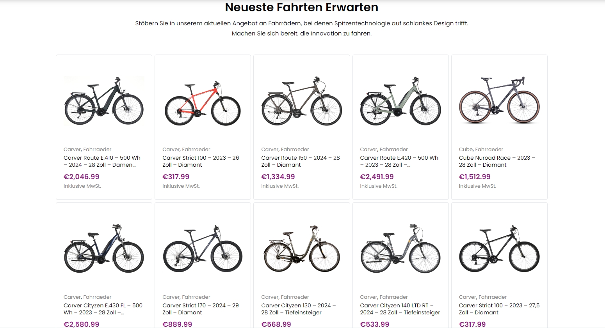Click Carver Strict 100 2023 26 Zoll title
This screenshot has width=605, height=328.
click(201, 161)
